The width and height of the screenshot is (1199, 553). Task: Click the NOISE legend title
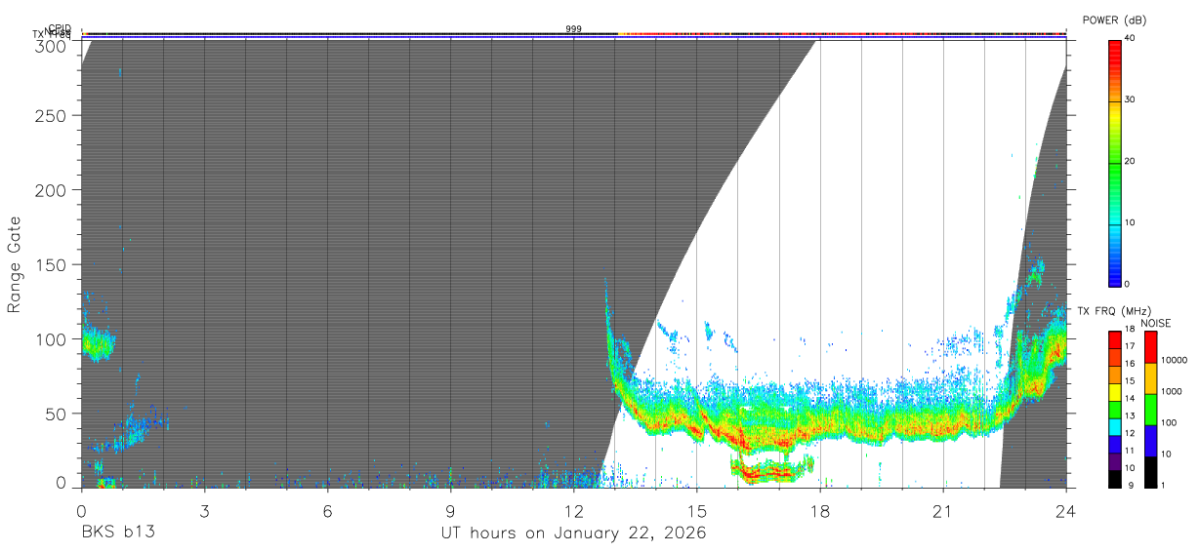coord(1157,323)
